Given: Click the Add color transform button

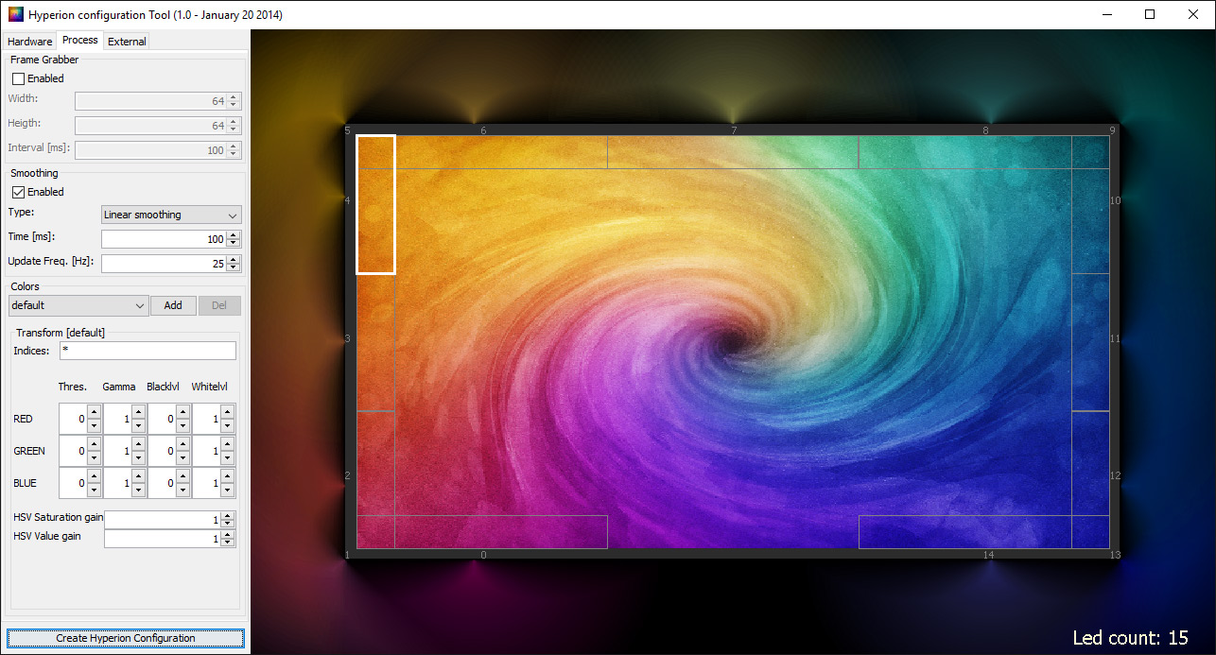Looking at the screenshot, I should click(x=173, y=305).
